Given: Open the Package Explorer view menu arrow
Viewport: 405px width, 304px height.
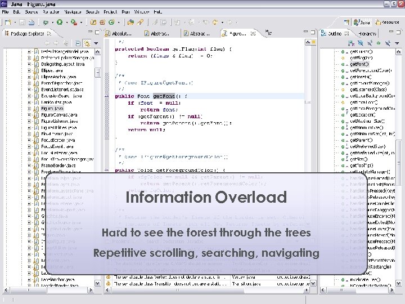Looking at the screenshot, I should tap(96, 43).
